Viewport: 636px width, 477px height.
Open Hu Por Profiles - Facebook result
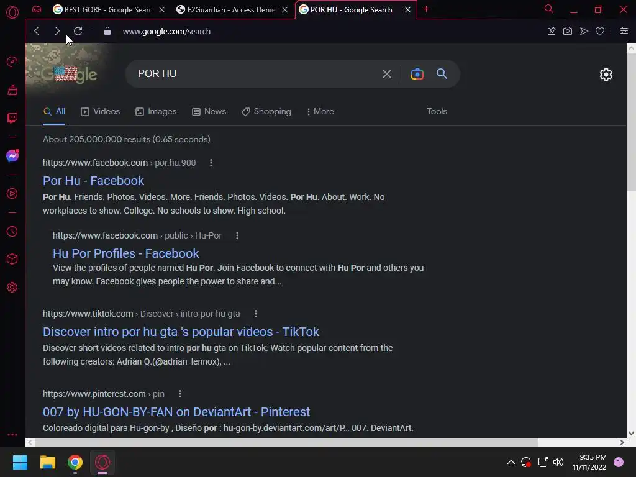(125, 253)
